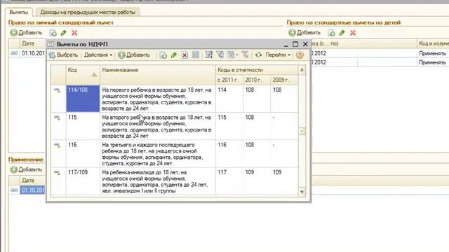Copy selected deduction via the copy icon in dialog toolbar
This screenshot has width=449, height=252.
tap(163, 55)
